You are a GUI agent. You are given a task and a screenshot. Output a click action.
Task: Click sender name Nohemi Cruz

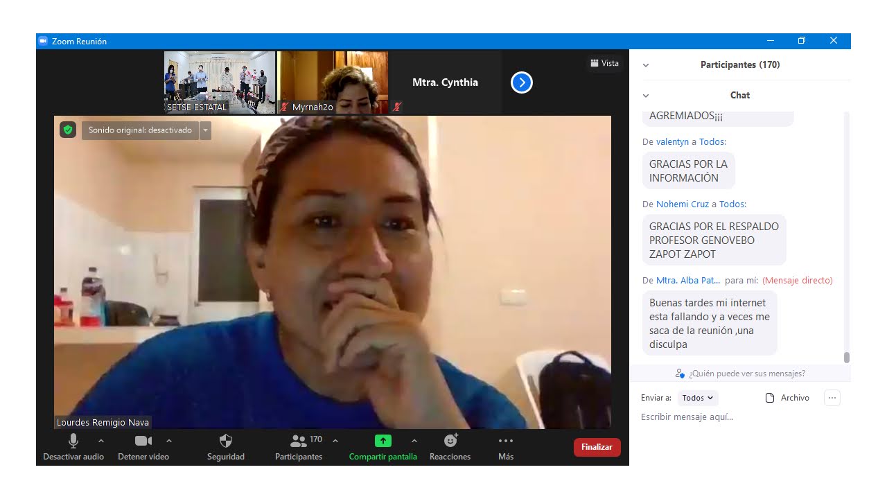[x=683, y=204]
